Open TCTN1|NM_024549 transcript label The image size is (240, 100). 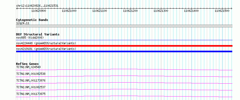tap(28, 67)
